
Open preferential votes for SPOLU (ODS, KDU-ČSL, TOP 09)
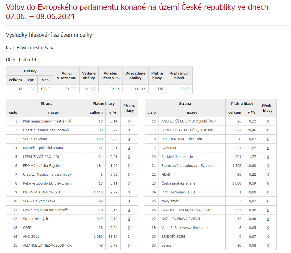[268, 130]
